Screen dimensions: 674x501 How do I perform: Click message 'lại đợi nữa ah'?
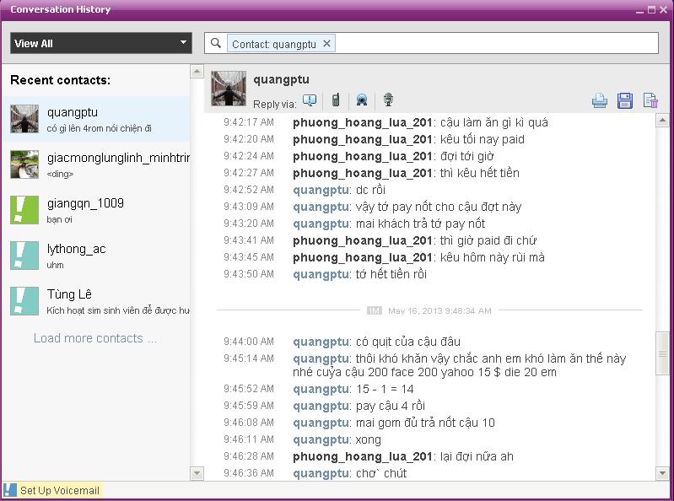click(x=477, y=456)
